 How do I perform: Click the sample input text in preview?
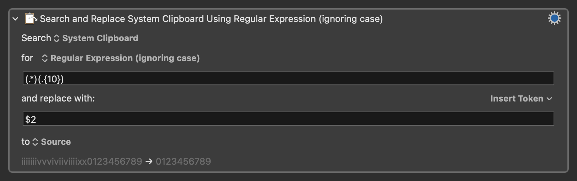pos(81,162)
